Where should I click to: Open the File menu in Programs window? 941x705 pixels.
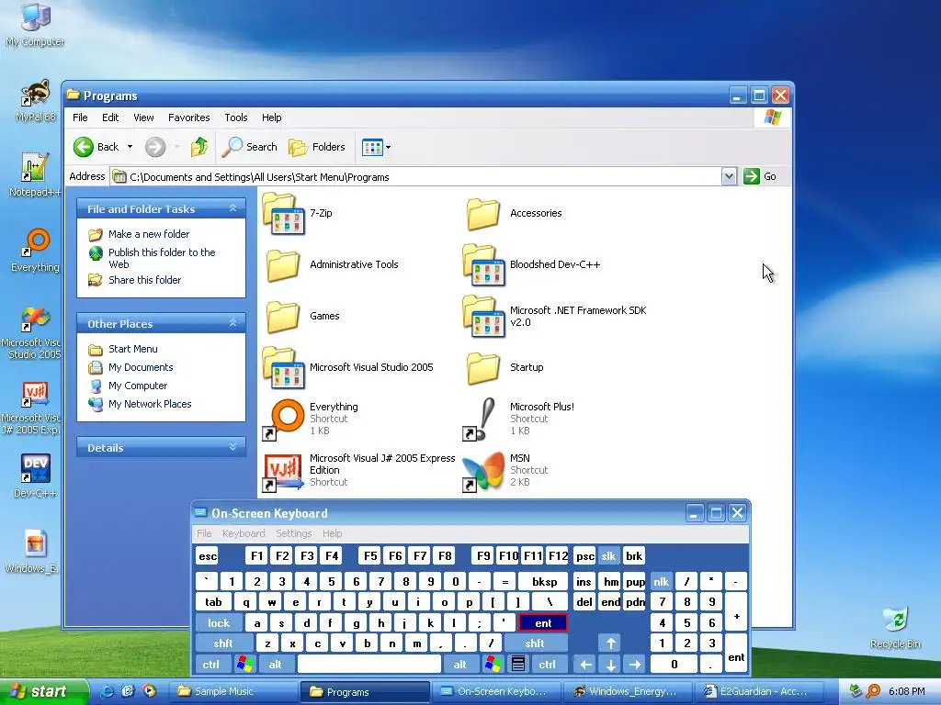pyautogui.click(x=80, y=117)
